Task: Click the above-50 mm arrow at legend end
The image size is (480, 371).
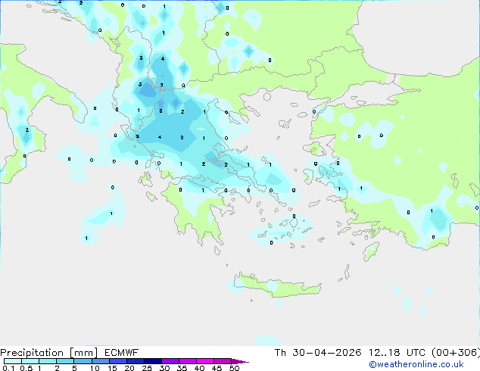Action: [x=240, y=361]
